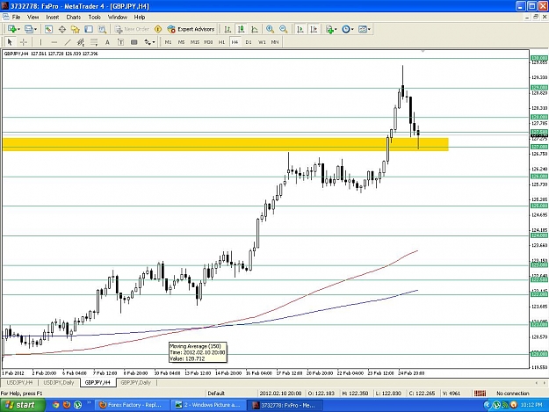Select the Fibonacci Retracement tool
The width and height of the screenshot is (549, 412).
(x=94, y=42)
